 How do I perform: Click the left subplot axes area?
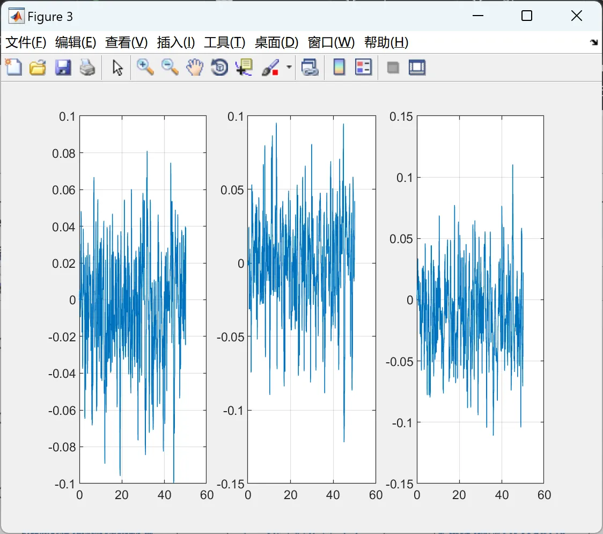tap(143, 299)
